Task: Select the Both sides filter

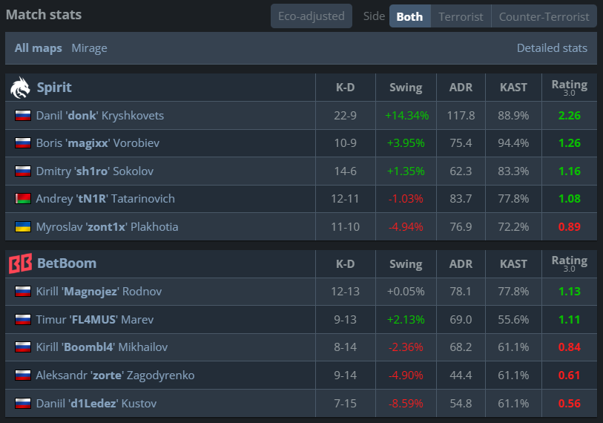Action: point(410,16)
